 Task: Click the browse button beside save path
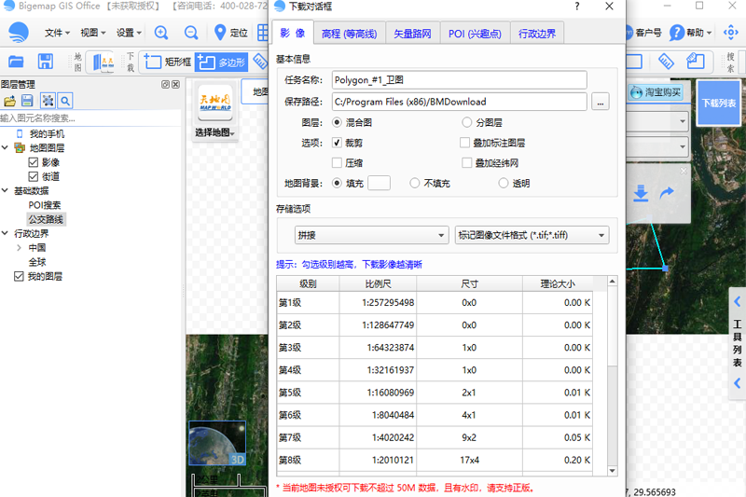click(601, 101)
